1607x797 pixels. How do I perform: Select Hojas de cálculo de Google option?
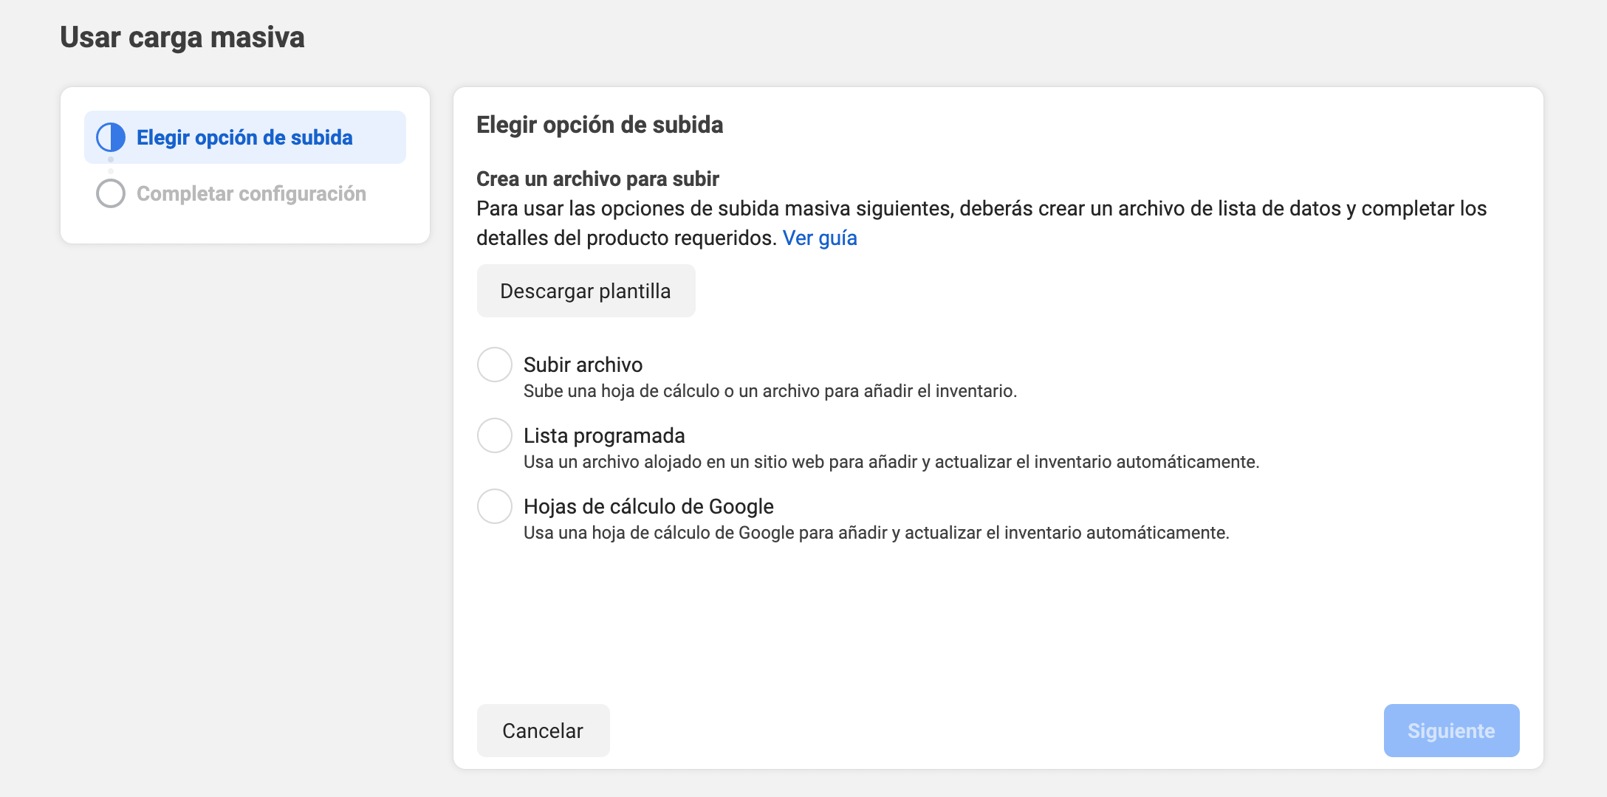(x=494, y=506)
